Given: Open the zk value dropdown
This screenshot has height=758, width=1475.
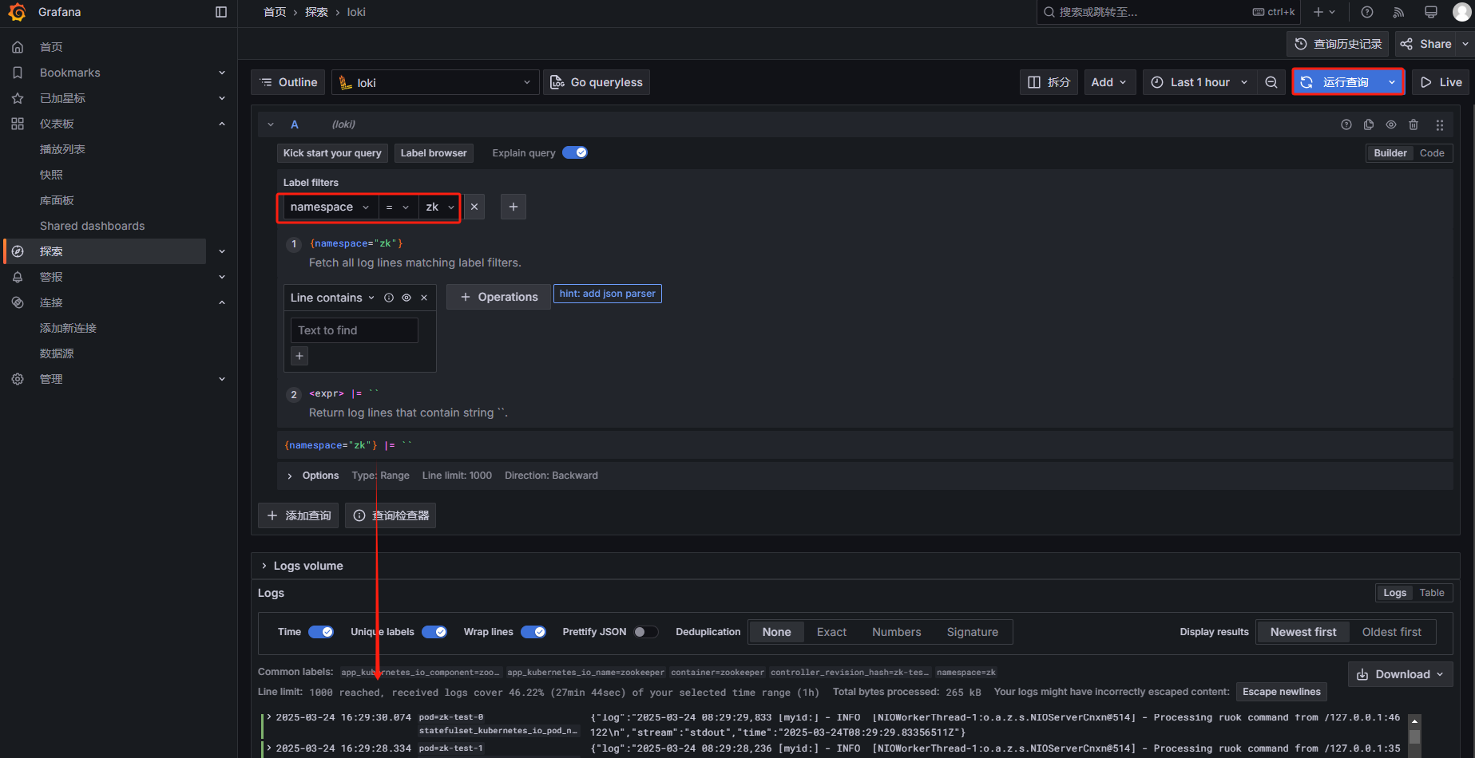Looking at the screenshot, I should [x=440, y=207].
